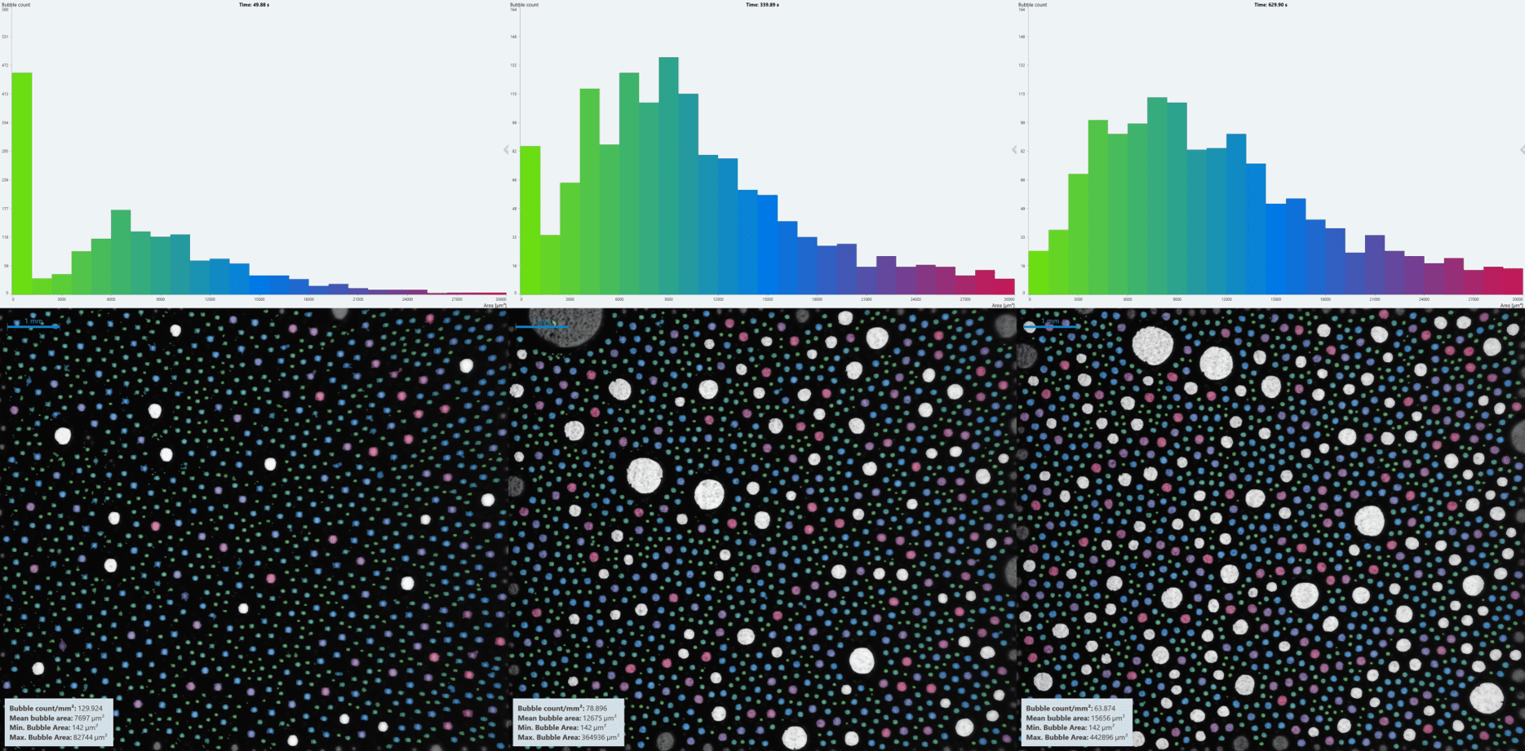The width and height of the screenshot is (1525, 751).
Task: Click the 1 mm scale bar on the first bubble image
Action: 33,326
